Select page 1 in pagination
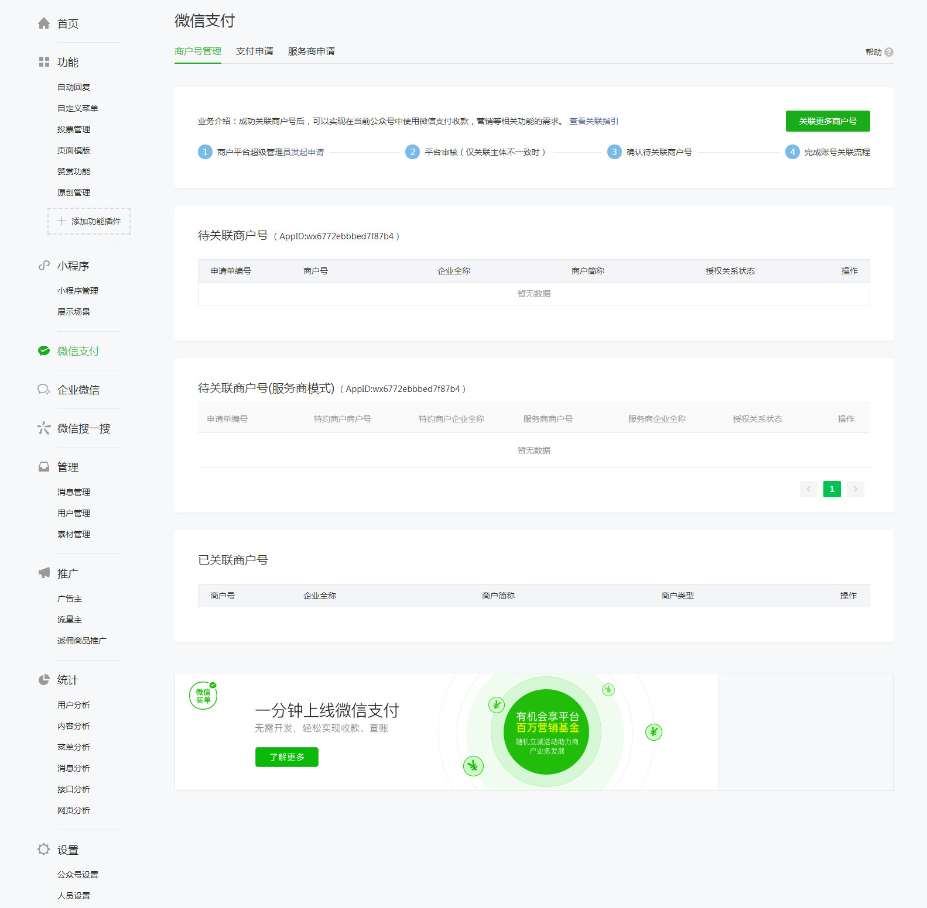The width and height of the screenshot is (927, 908). pyautogui.click(x=832, y=489)
